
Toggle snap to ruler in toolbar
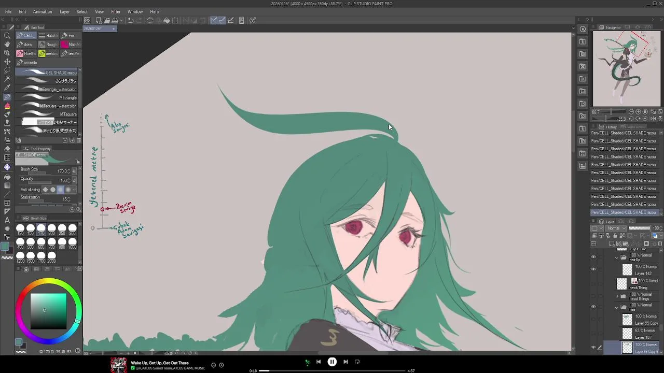214,21
